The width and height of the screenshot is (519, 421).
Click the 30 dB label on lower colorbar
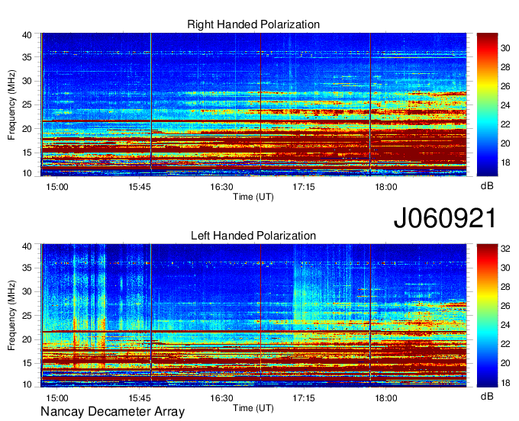click(x=505, y=268)
